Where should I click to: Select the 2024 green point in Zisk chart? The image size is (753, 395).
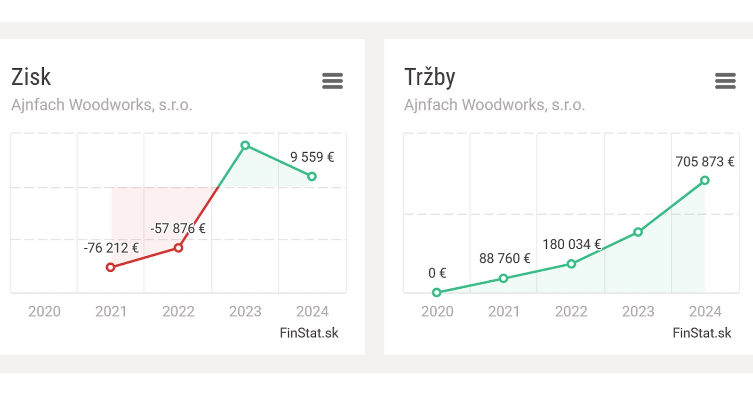[312, 177]
